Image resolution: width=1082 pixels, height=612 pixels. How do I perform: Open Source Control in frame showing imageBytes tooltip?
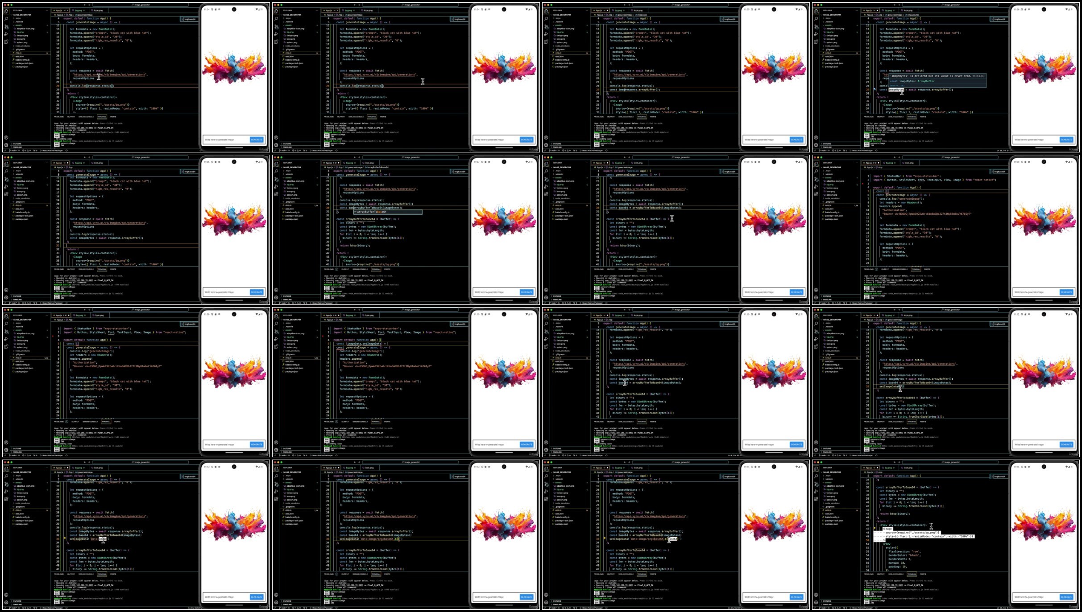pyautogui.click(x=816, y=26)
